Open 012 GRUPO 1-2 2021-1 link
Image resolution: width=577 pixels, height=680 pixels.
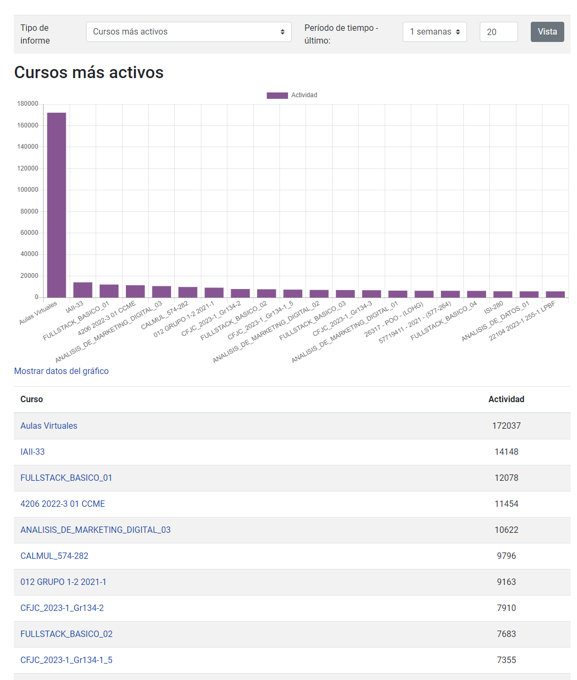point(63,582)
